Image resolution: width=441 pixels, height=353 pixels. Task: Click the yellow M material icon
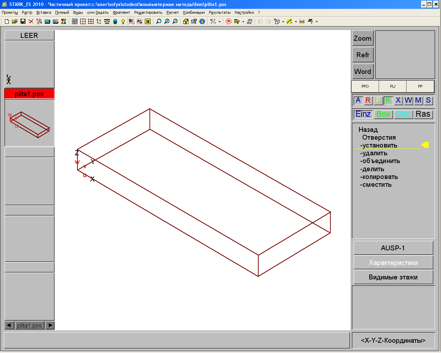click(148, 22)
